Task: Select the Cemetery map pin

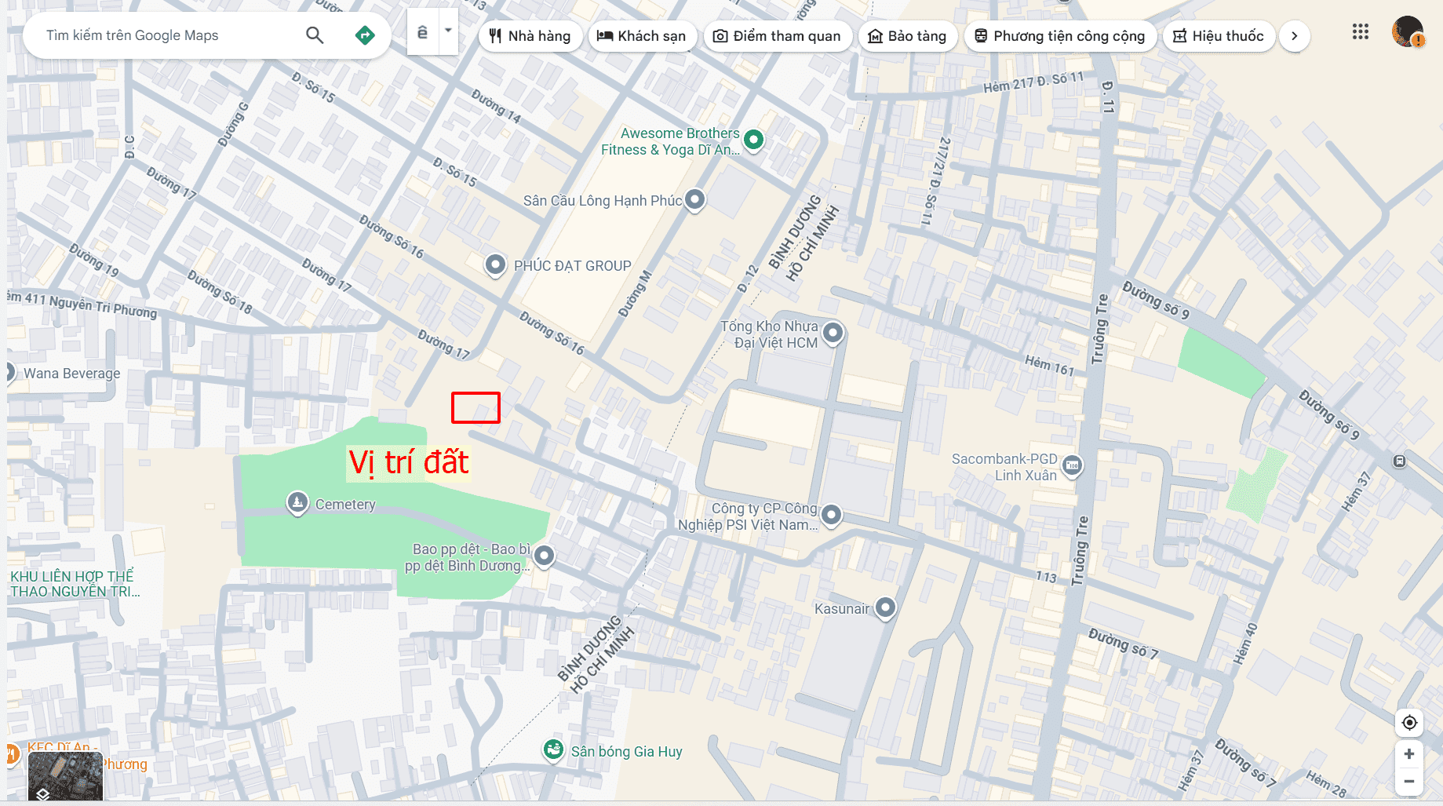Action: point(297,501)
